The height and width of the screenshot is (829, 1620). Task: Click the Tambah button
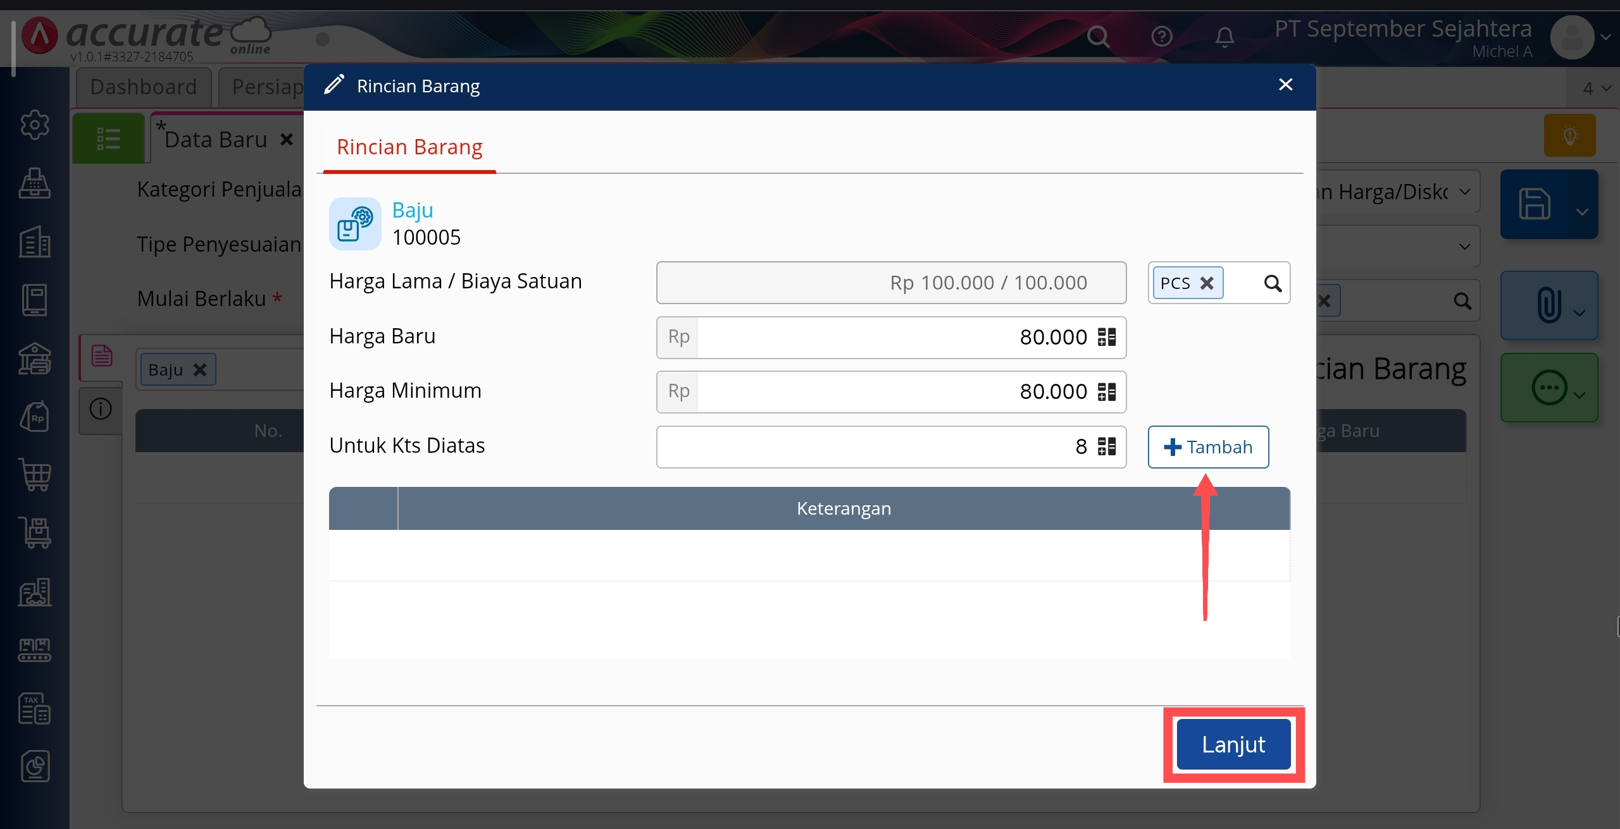pos(1207,447)
